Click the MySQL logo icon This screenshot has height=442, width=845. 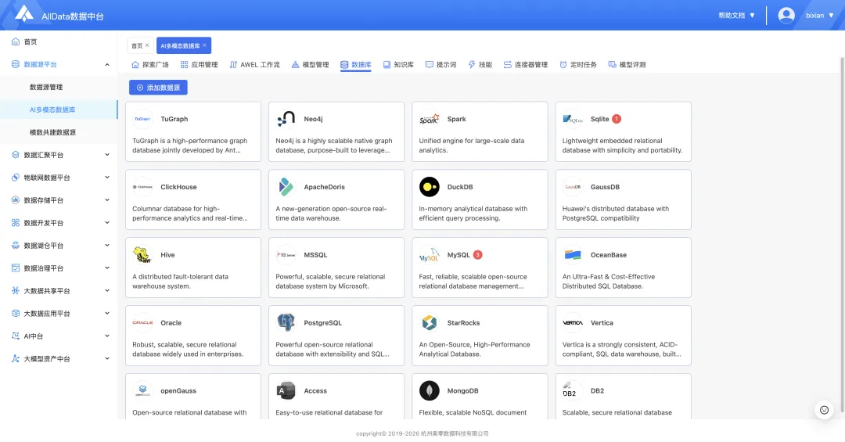click(x=429, y=255)
